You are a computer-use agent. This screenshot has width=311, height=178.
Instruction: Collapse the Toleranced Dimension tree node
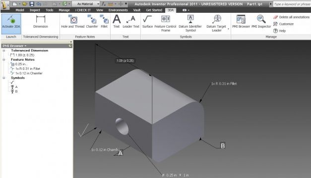[4, 50]
